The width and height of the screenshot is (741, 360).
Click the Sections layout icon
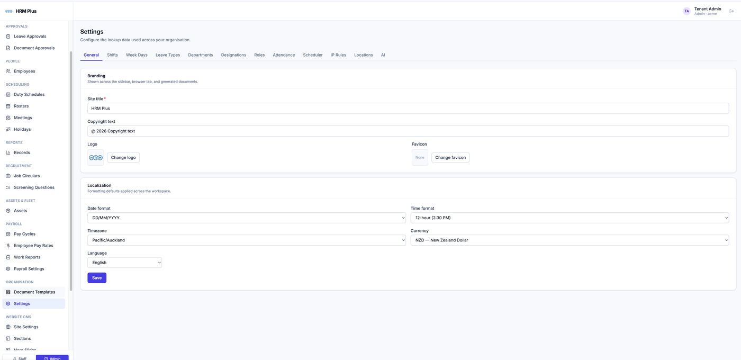click(x=8, y=339)
